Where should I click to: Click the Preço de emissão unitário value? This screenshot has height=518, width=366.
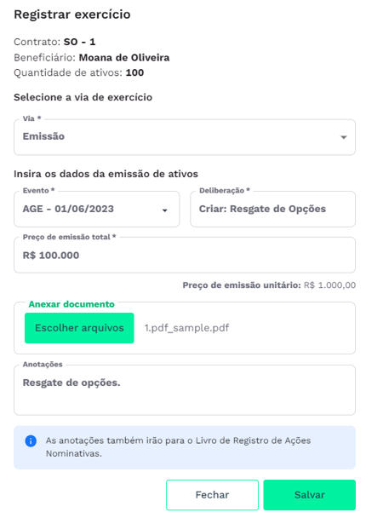tap(329, 285)
